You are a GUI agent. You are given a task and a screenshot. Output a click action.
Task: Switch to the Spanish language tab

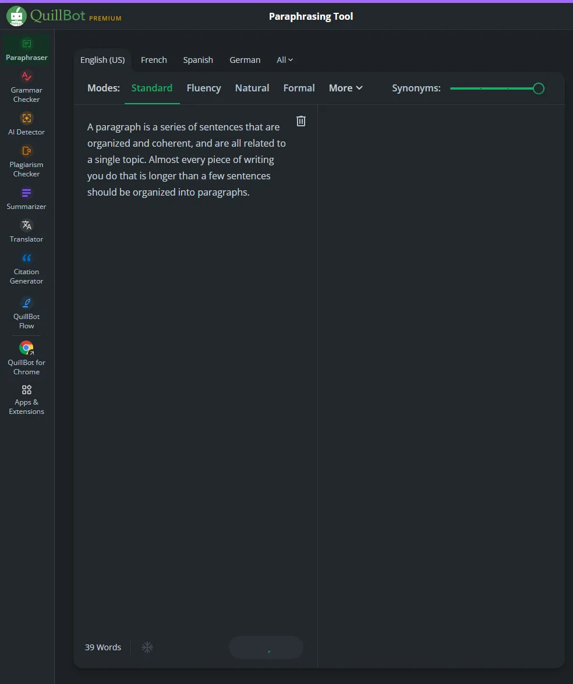198,60
